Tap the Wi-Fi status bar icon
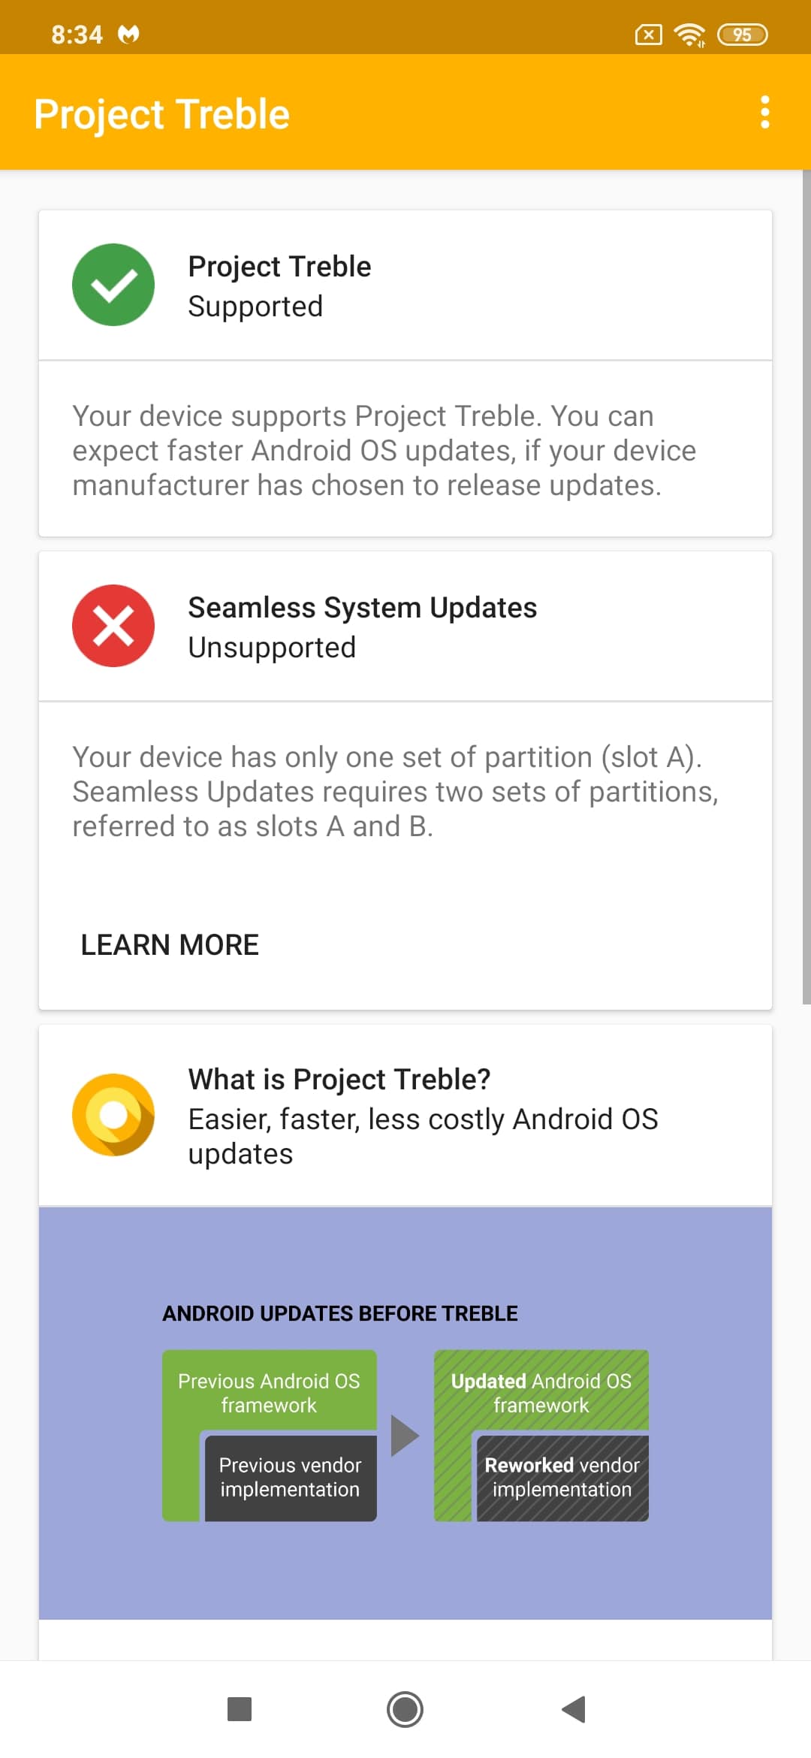The height and width of the screenshot is (1758, 811). [689, 35]
